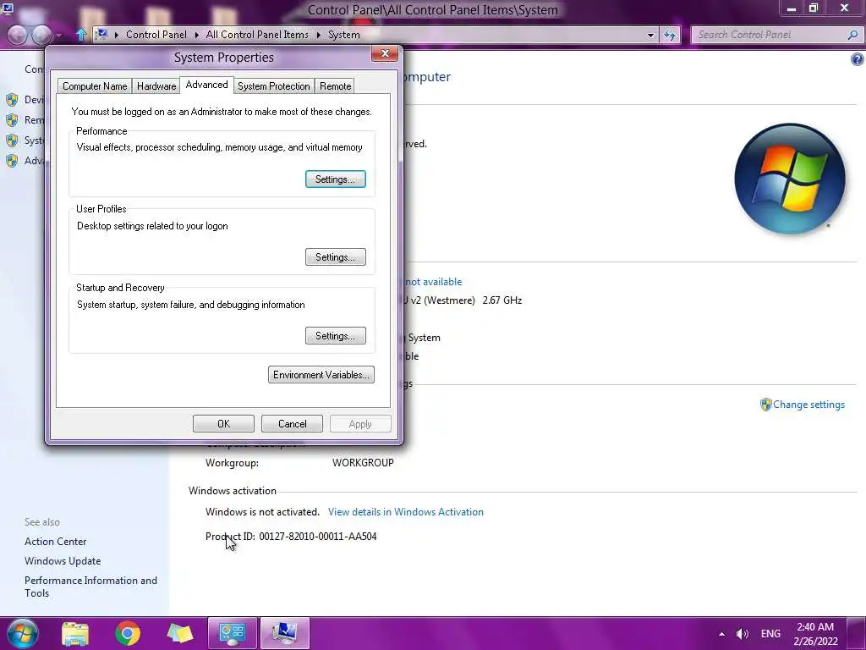This screenshot has width=866, height=650.
Task: Switch to Hardware tab
Action: point(156,86)
